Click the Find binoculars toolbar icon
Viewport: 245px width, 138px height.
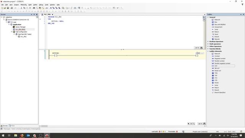point(34,8)
